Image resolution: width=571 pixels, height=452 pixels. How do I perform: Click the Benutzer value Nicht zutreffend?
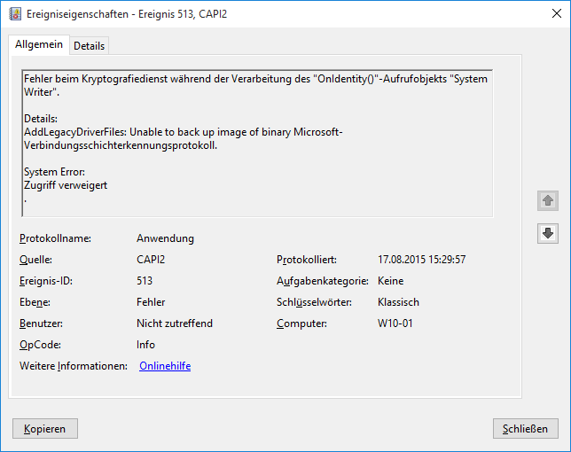[x=175, y=323]
